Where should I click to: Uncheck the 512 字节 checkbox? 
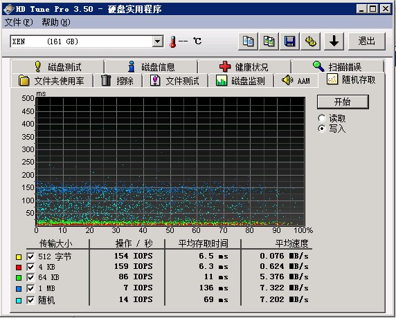[x=30, y=256]
